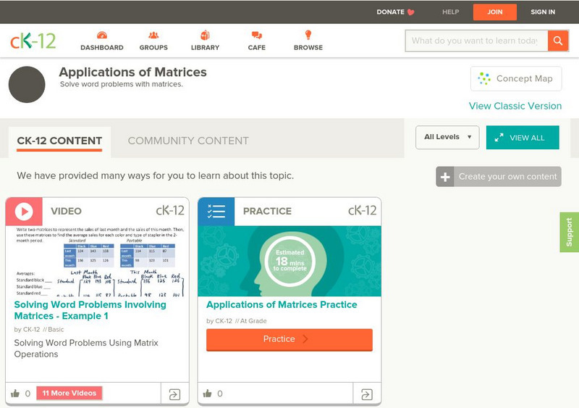Expand content with VIEW ALL button
The image size is (579, 408).
click(523, 138)
